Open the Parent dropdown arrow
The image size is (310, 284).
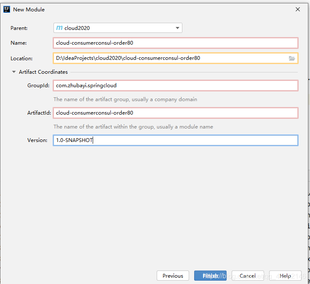[x=177, y=28]
